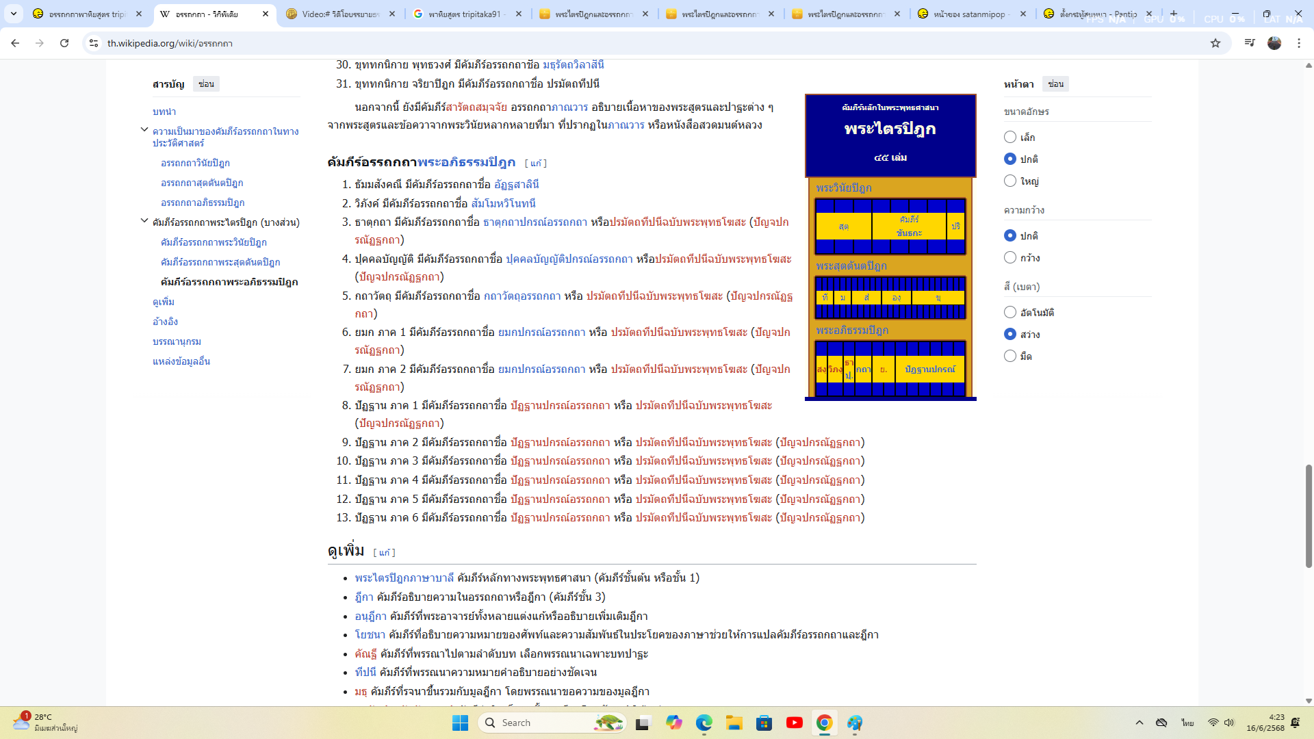This screenshot has height=739, width=1314.
Task: Switch to หน้าของ satanmipop tab
Action: click(970, 14)
